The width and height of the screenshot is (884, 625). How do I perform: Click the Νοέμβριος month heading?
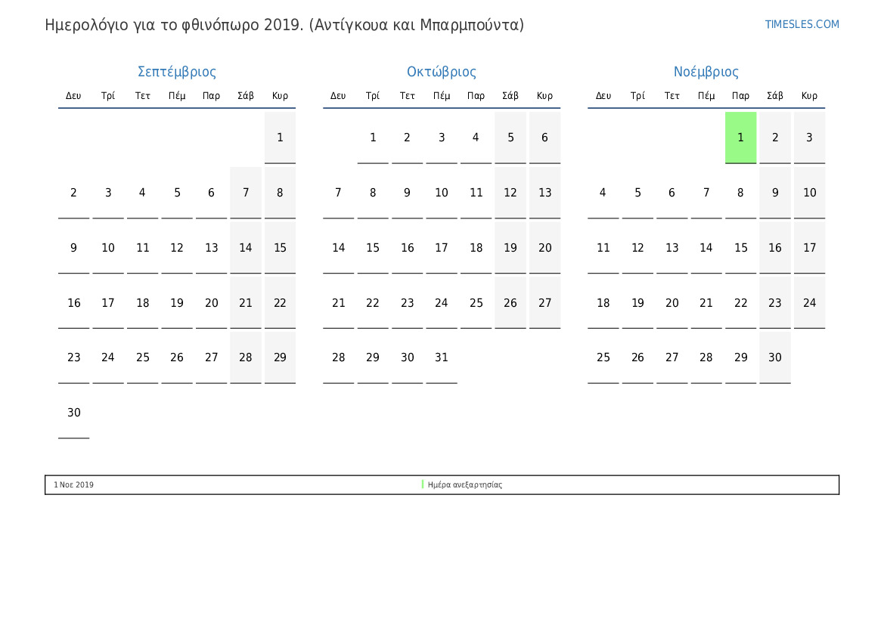pyautogui.click(x=706, y=72)
